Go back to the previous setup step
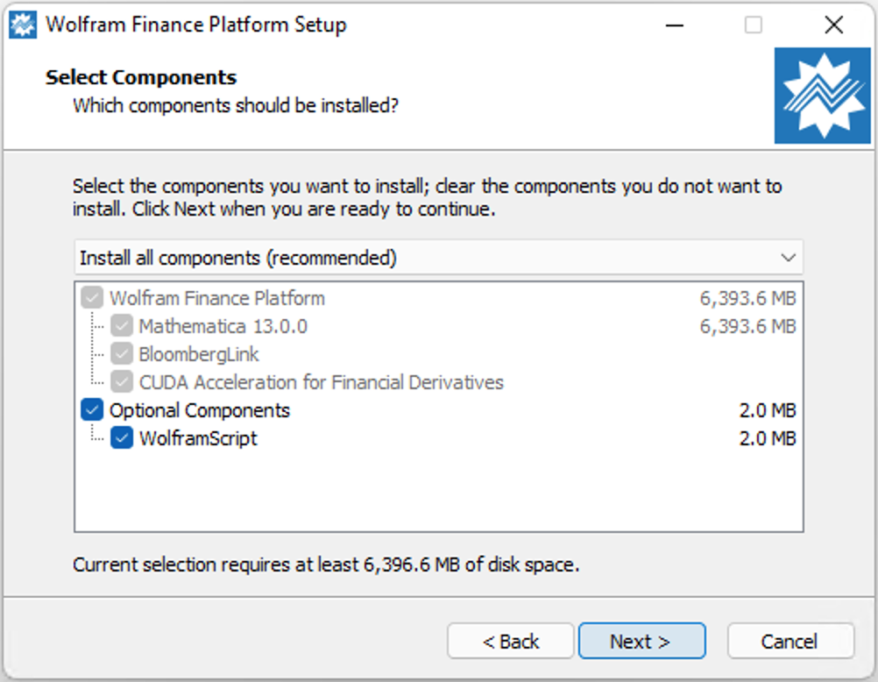The width and height of the screenshot is (878, 682). [x=511, y=641]
